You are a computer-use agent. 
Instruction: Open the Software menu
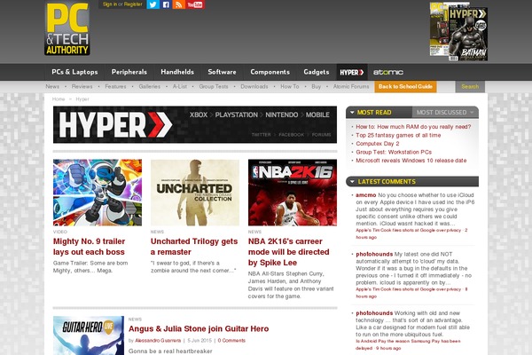tap(222, 72)
